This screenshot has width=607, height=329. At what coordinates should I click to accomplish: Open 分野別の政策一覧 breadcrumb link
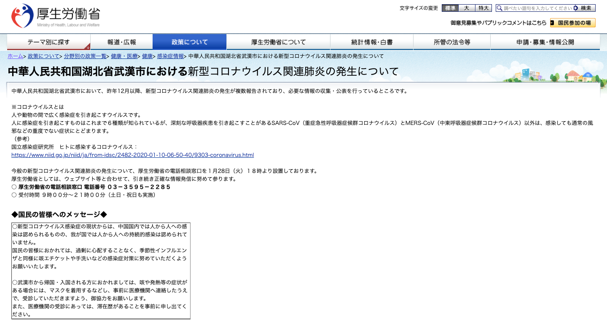click(85, 56)
